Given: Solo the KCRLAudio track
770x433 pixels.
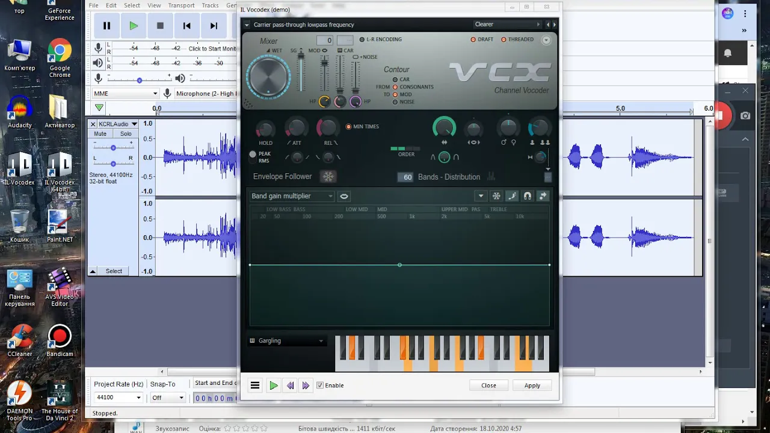Looking at the screenshot, I should (126, 134).
